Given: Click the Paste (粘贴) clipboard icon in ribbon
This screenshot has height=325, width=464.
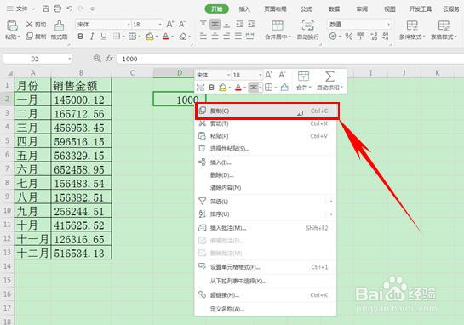Looking at the screenshot, I should coord(12,26).
